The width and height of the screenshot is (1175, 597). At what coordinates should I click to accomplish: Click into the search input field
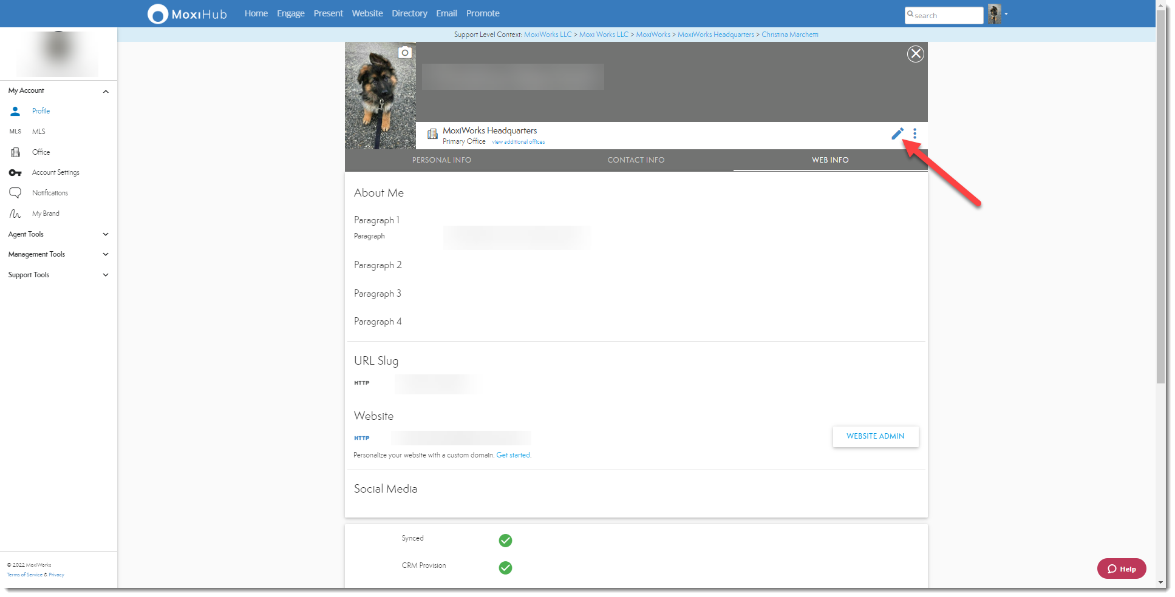[x=946, y=16]
